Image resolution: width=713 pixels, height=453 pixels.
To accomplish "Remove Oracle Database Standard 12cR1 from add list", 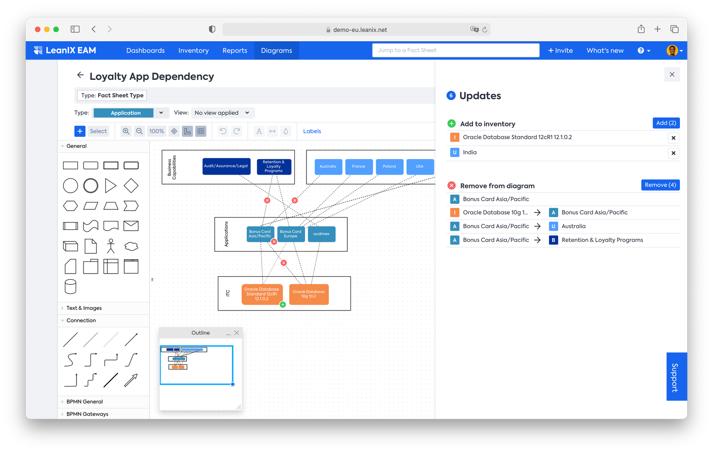I will coord(673,138).
